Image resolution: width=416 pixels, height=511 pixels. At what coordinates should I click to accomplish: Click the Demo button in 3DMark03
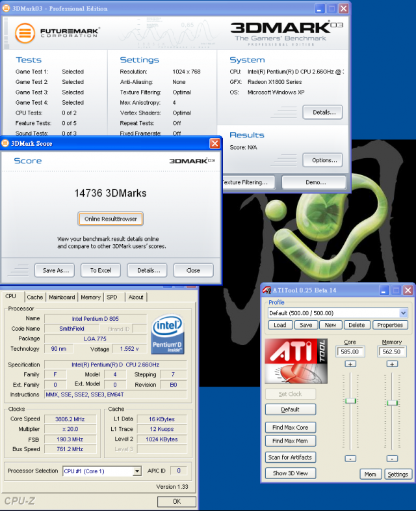[x=314, y=182]
